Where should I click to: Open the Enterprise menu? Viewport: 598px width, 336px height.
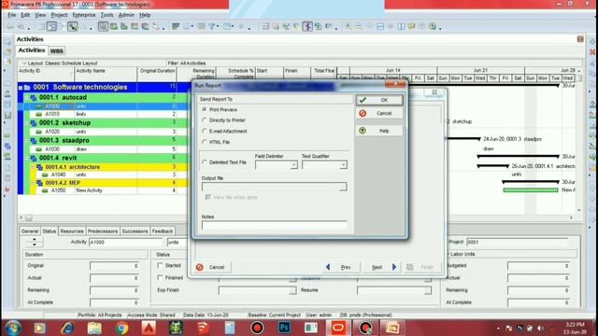point(84,15)
